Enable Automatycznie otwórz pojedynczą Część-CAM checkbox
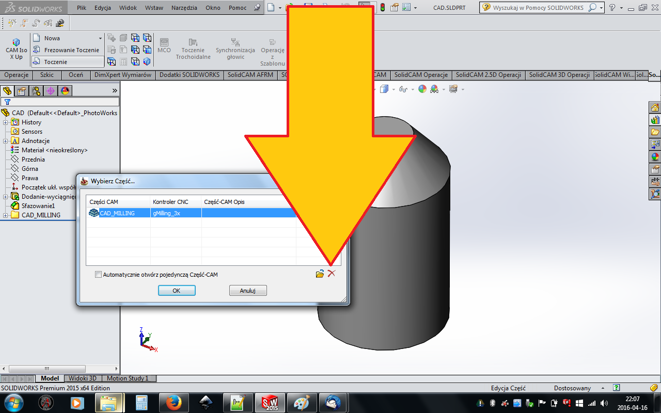The height and width of the screenshot is (413, 661). coord(99,275)
